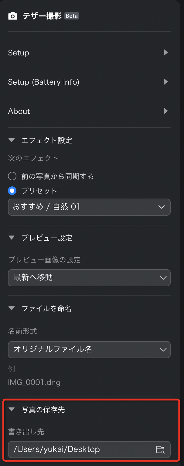Image resolution: width=184 pixels, height=466 pixels.
Task: Collapse the 写真の保存先 section
Action: (x=12, y=410)
